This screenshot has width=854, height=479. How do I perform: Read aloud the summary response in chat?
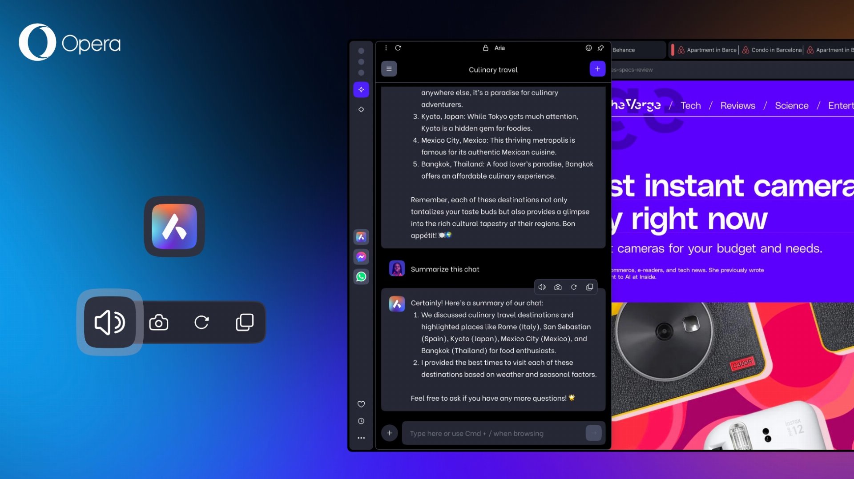(x=542, y=287)
